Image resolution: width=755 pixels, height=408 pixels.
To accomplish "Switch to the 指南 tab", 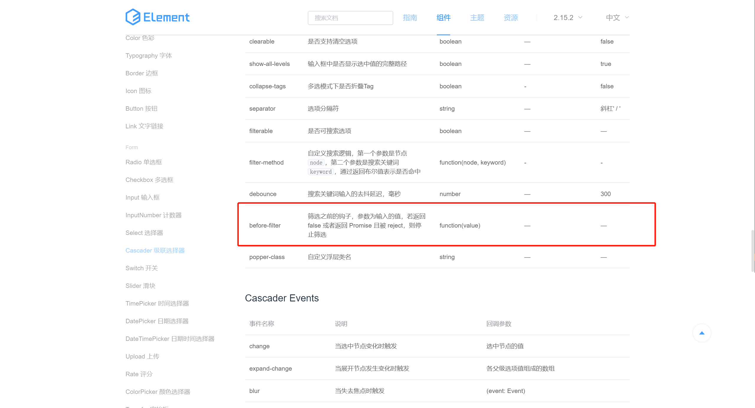I will pyautogui.click(x=410, y=18).
